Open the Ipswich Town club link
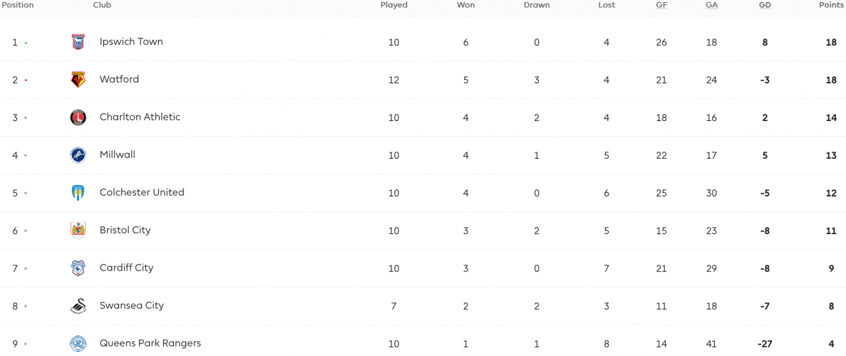 [131, 41]
